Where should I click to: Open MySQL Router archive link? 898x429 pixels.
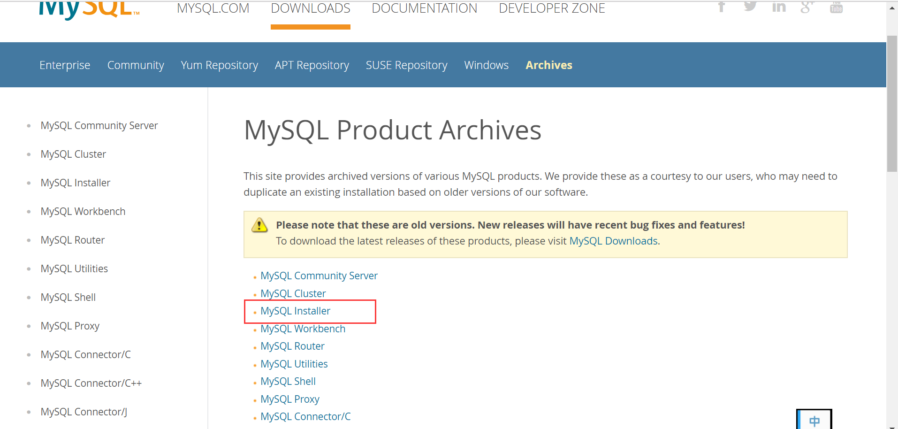tap(293, 346)
